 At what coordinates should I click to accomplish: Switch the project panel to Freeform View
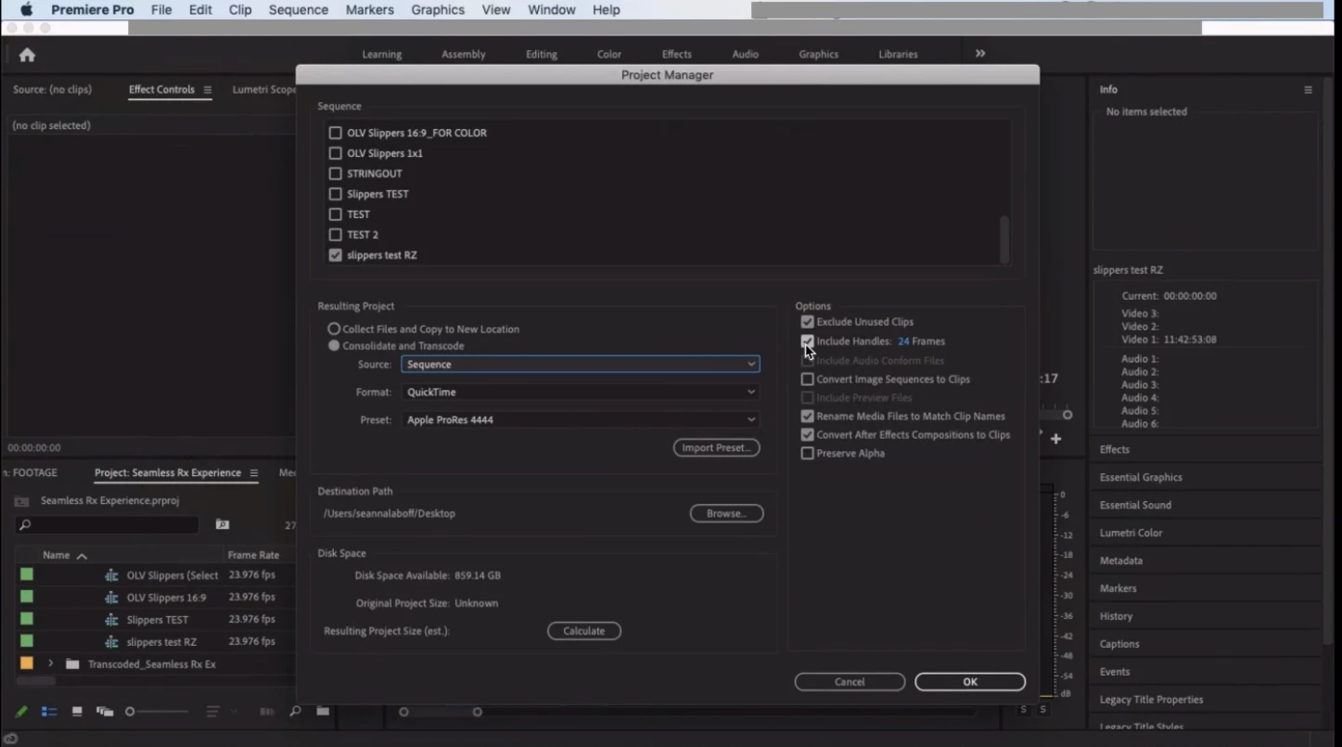[105, 712]
